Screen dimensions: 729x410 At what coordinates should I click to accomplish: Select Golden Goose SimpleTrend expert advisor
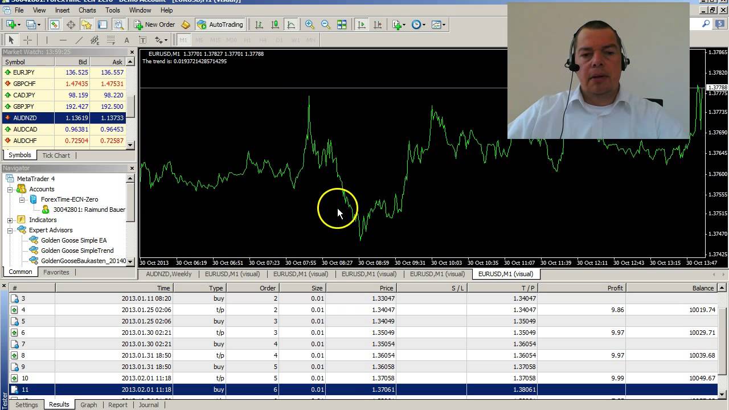tap(77, 251)
